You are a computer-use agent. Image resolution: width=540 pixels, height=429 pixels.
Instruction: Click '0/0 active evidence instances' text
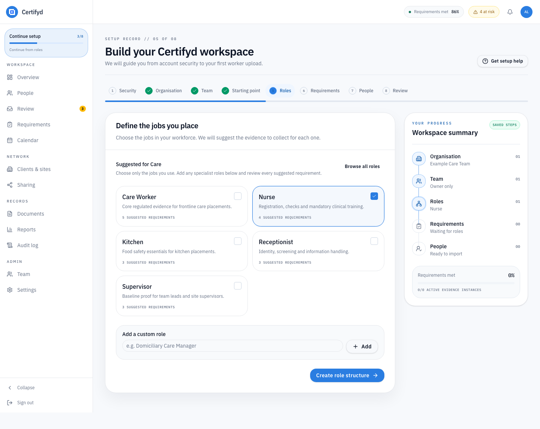point(449,290)
